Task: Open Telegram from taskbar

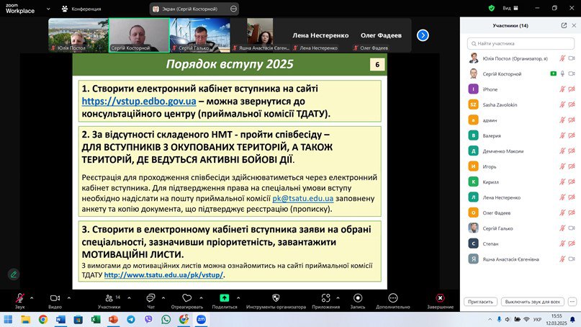Action: (131, 319)
